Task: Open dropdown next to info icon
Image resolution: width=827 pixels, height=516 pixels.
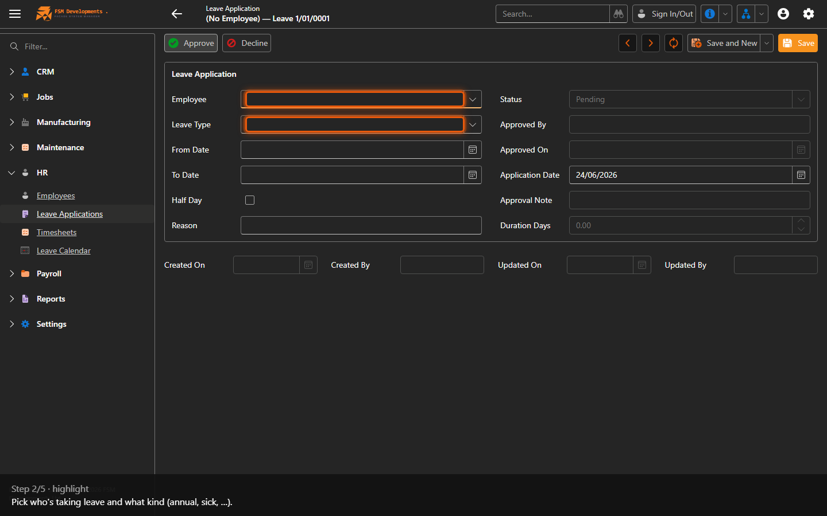Action: 725,14
